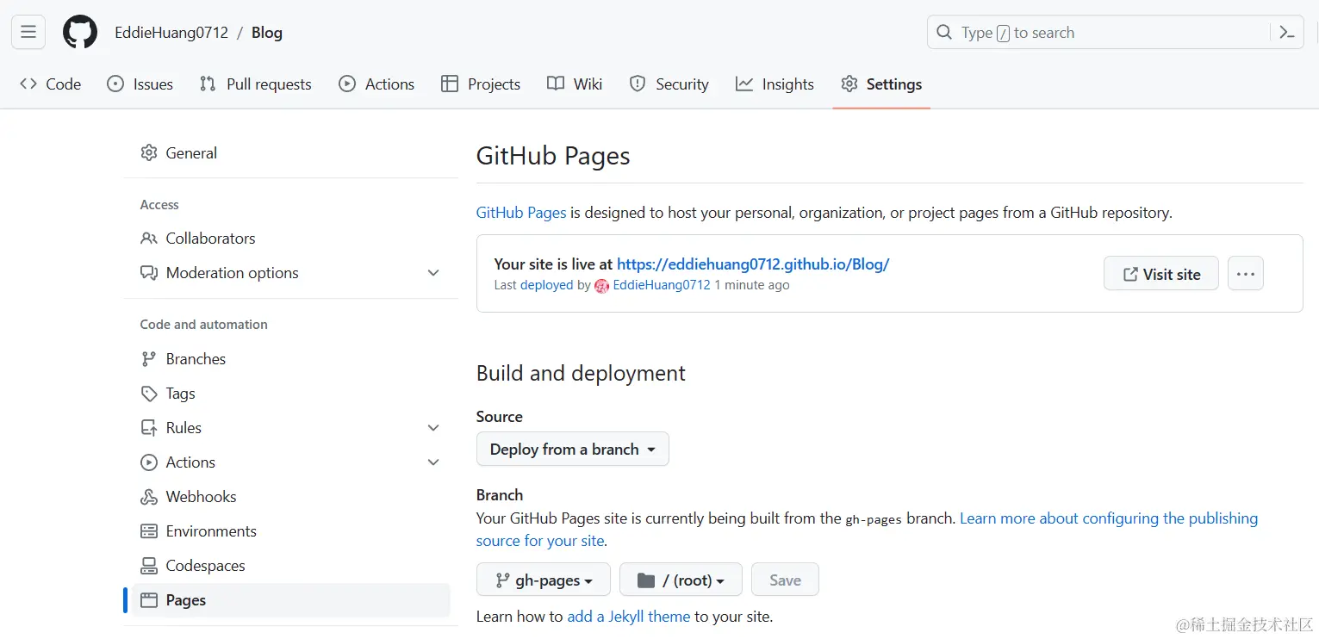Click the Moderation options comment icon
This screenshot has height=639, width=1319.
click(149, 273)
